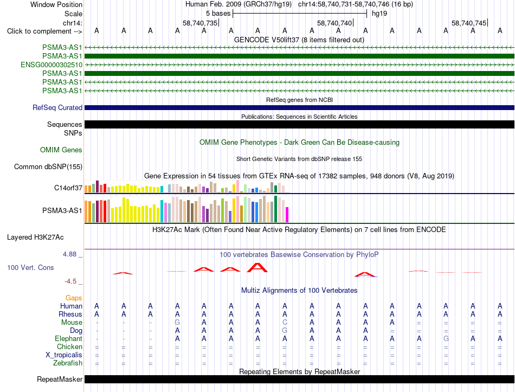Select the Common dbSNP(155) label

pos(48,166)
